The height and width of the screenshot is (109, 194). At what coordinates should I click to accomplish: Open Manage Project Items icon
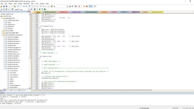35,9
